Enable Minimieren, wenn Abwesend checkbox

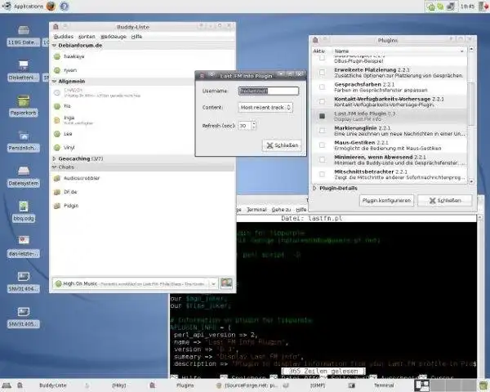(x=322, y=160)
